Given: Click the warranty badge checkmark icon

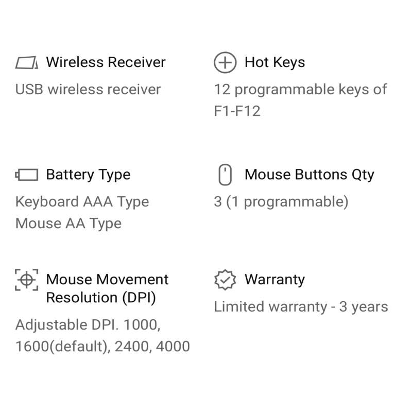Looking at the screenshot, I should tap(225, 280).
